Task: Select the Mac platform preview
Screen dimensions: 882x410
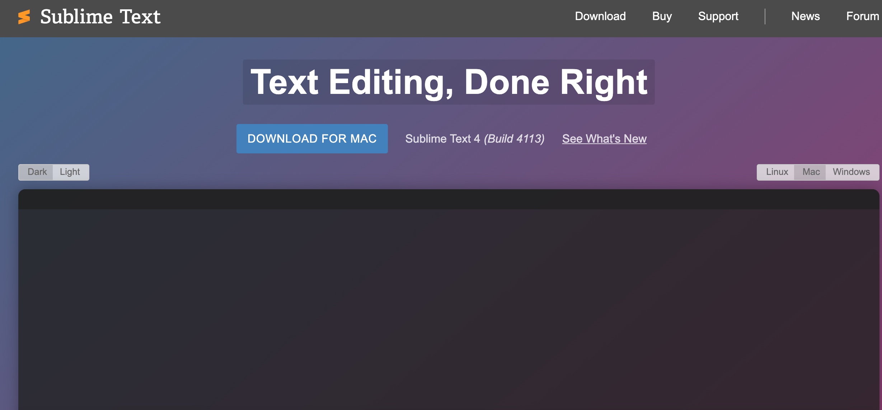Action: (811, 172)
